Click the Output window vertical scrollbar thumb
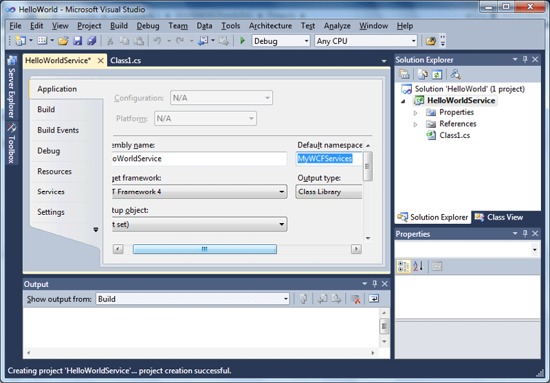550x383 pixels. point(384,326)
